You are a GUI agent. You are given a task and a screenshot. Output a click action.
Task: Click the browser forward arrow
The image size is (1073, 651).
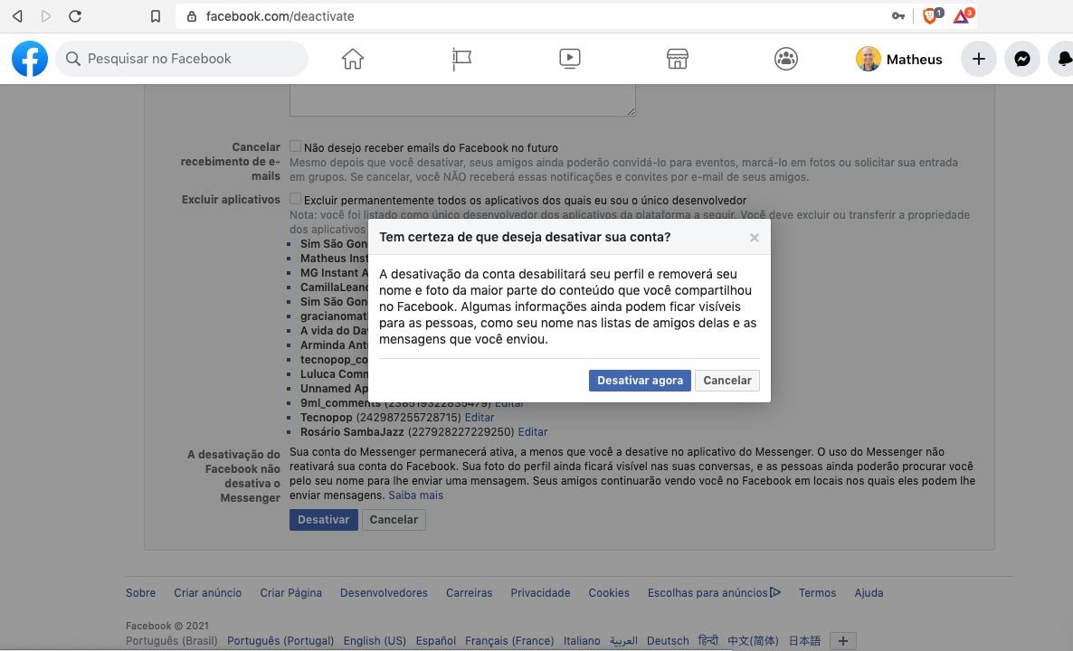pos(46,15)
